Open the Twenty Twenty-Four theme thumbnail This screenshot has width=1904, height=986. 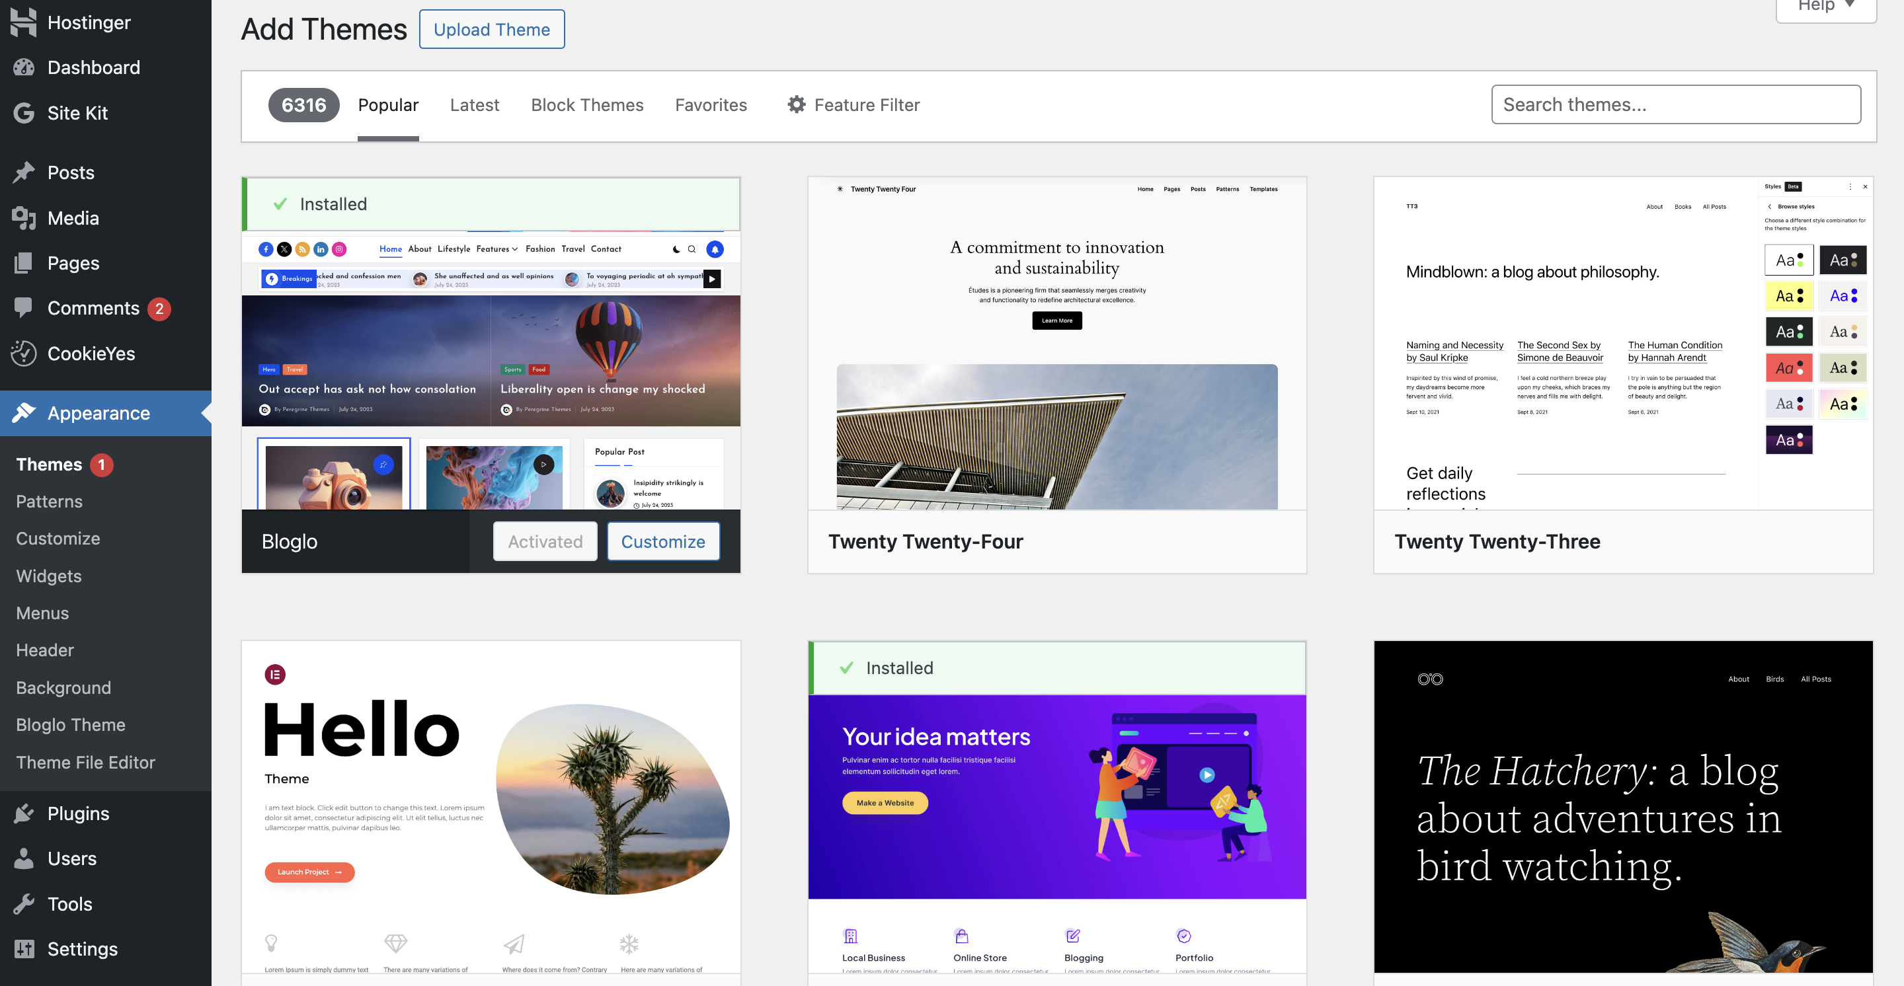(1057, 344)
